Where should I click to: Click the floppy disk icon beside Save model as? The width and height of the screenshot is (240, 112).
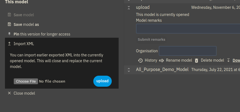9,24
